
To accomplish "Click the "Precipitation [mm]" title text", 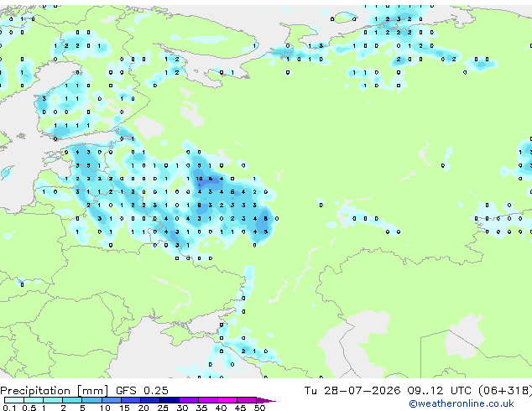I will pyautogui.click(x=55, y=391).
